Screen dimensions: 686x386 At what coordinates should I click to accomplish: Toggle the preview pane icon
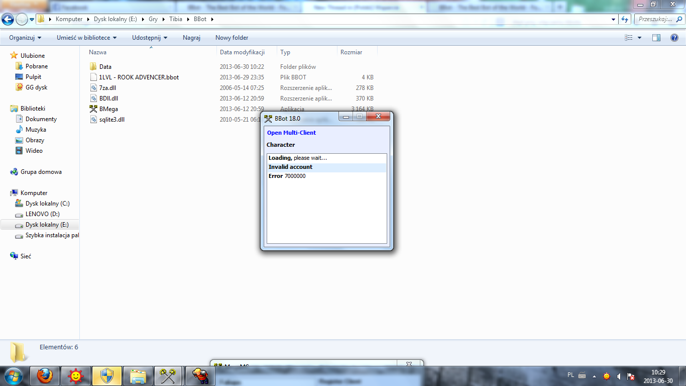pyautogui.click(x=656, y=38)
